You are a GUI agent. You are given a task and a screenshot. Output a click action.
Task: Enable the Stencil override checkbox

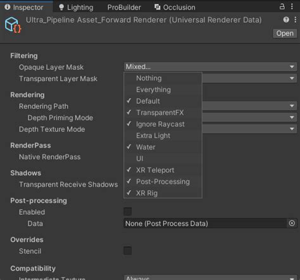128,251
